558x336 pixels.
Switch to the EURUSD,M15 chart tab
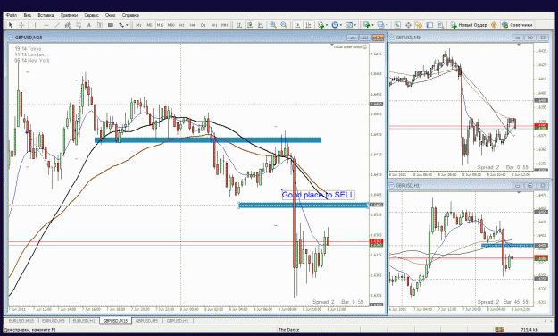[21, 321]
